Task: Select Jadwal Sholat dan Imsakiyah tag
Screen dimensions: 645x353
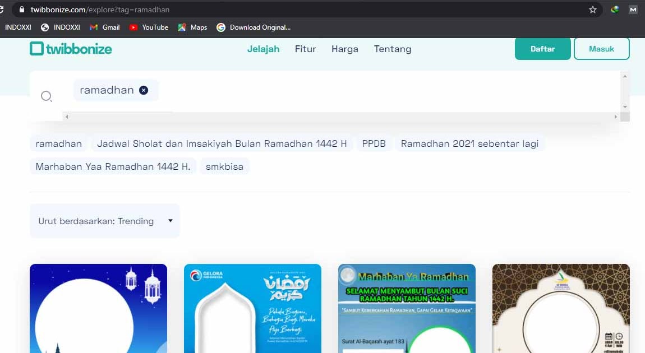Action: (x=222, y=143)
